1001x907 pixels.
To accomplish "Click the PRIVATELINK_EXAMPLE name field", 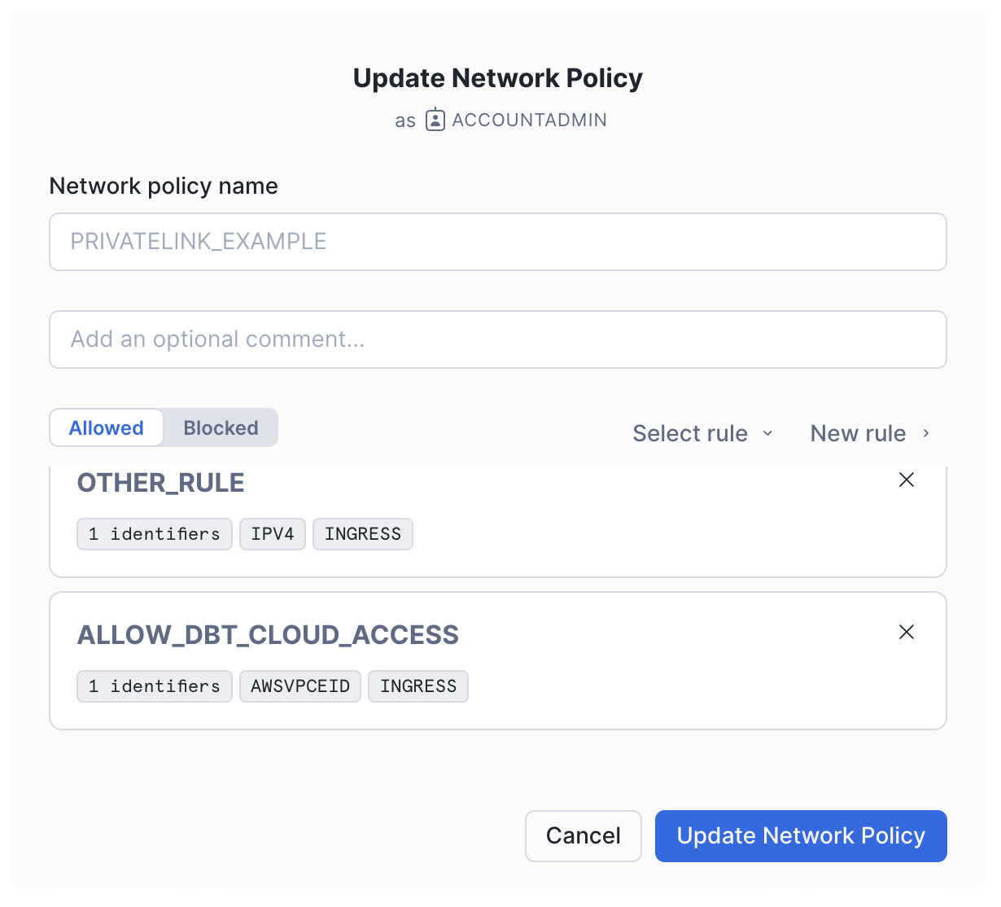I will pyautogui.click(x=498, y=242).
